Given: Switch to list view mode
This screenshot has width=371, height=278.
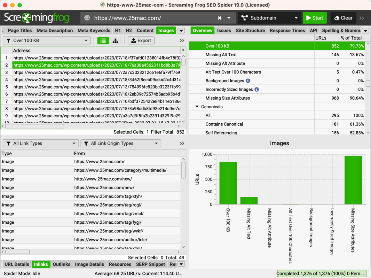Looking at the screenshot, I should click(x=103, y=41).
